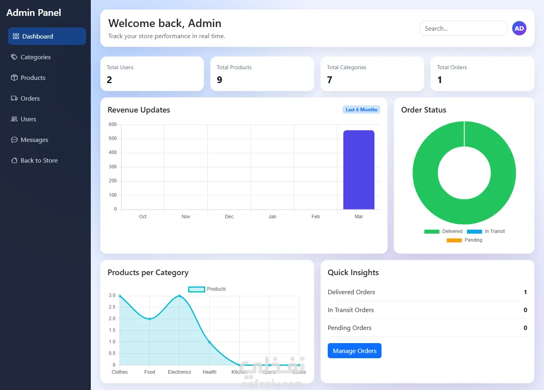Viewport: 544px width, 390px height.
Task: Click the Users people icon
Action: coord(14,119)
